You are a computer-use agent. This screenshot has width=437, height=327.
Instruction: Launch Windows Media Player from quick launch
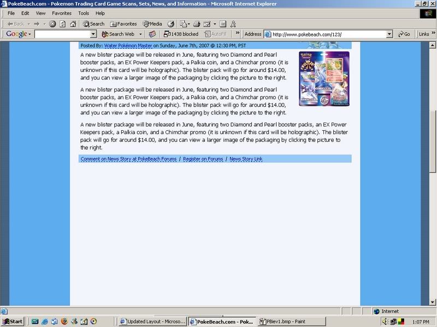pos(93,322)
